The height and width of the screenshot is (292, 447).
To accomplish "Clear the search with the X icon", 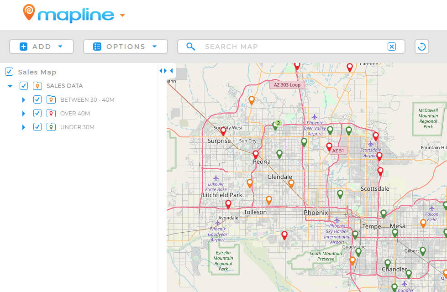I will tap(392, 47).
